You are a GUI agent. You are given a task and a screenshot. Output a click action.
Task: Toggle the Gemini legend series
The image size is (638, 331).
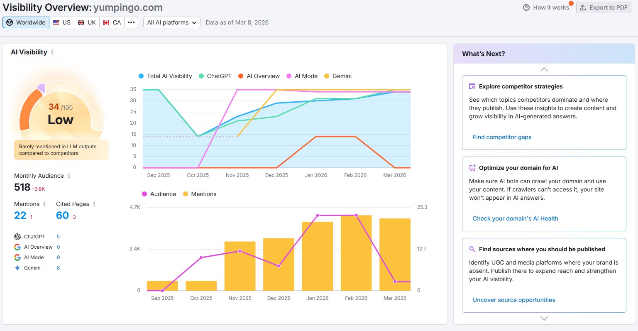click(338, 76)
